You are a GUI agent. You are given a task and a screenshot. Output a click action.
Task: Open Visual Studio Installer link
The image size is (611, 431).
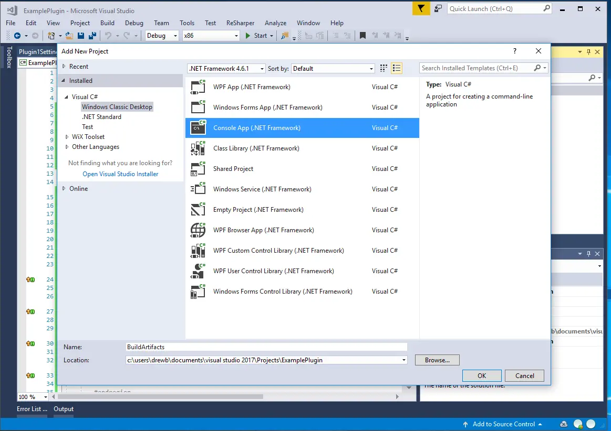click(x=120, y=174)
